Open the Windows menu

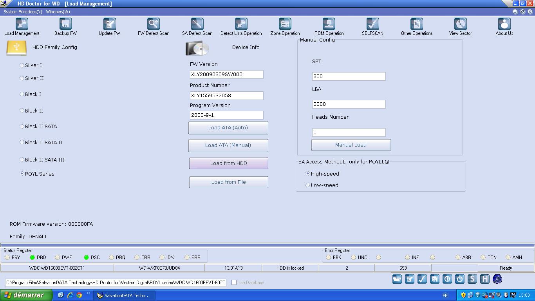coord(58,12)
